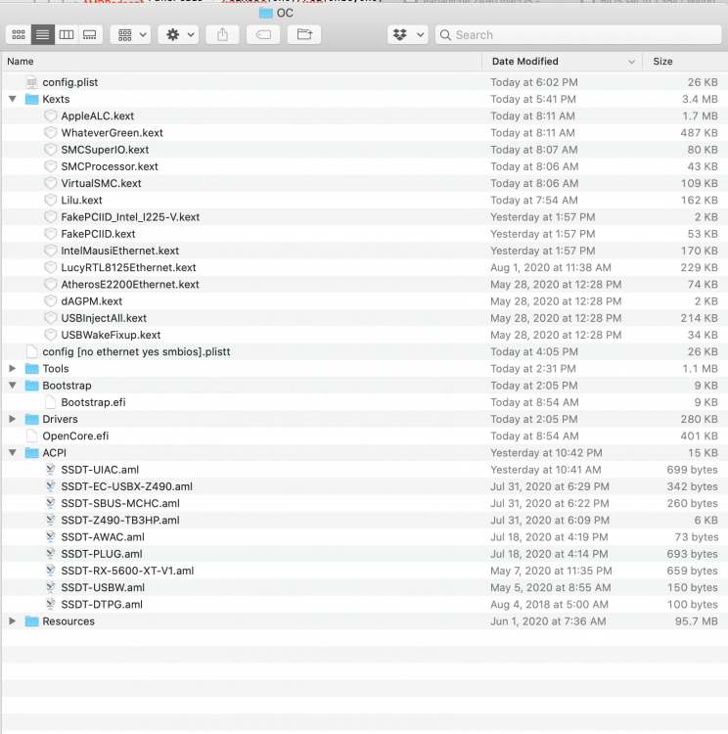Select the SMCSuperIO.kext icon
The height and width of the screenshot is (734, 728).
(x=51, y=150)
